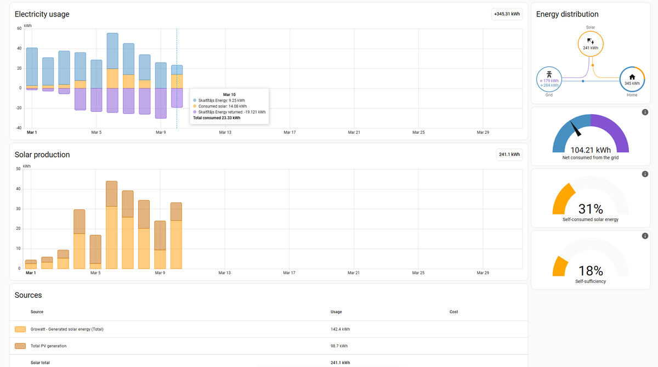The width and height of the screenshot is (658, 367).
Task: Open info icon on Net consumed gauge
Action: (645, 112)
